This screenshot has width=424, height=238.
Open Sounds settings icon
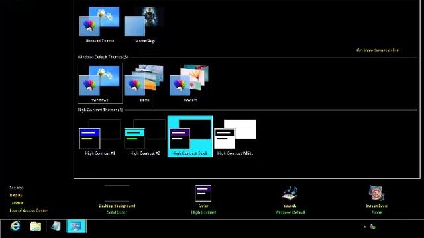pyautogui.click(x=290, y=193)
